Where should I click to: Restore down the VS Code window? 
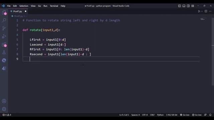204,6
